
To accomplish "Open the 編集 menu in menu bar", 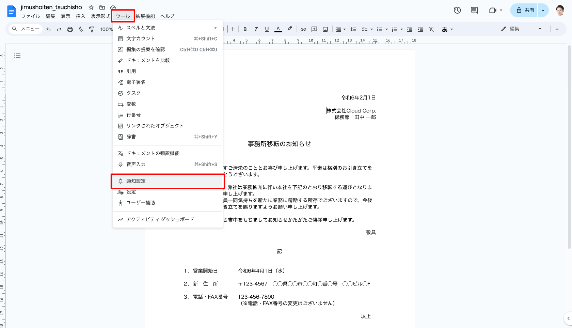I will click(50, 16).
